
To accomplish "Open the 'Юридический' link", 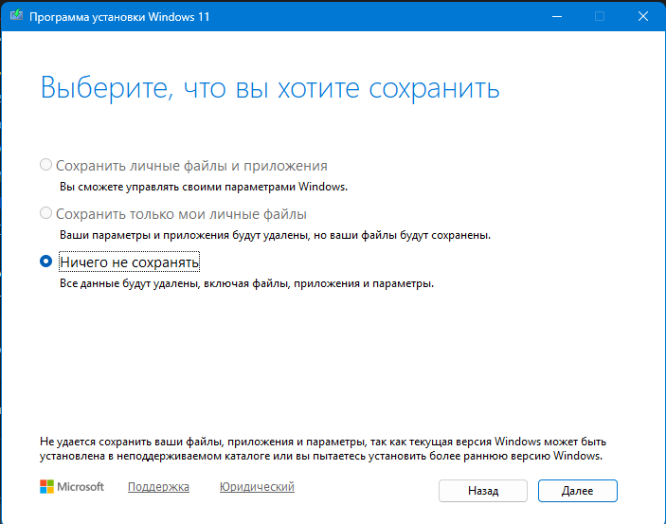I will 257,487.
